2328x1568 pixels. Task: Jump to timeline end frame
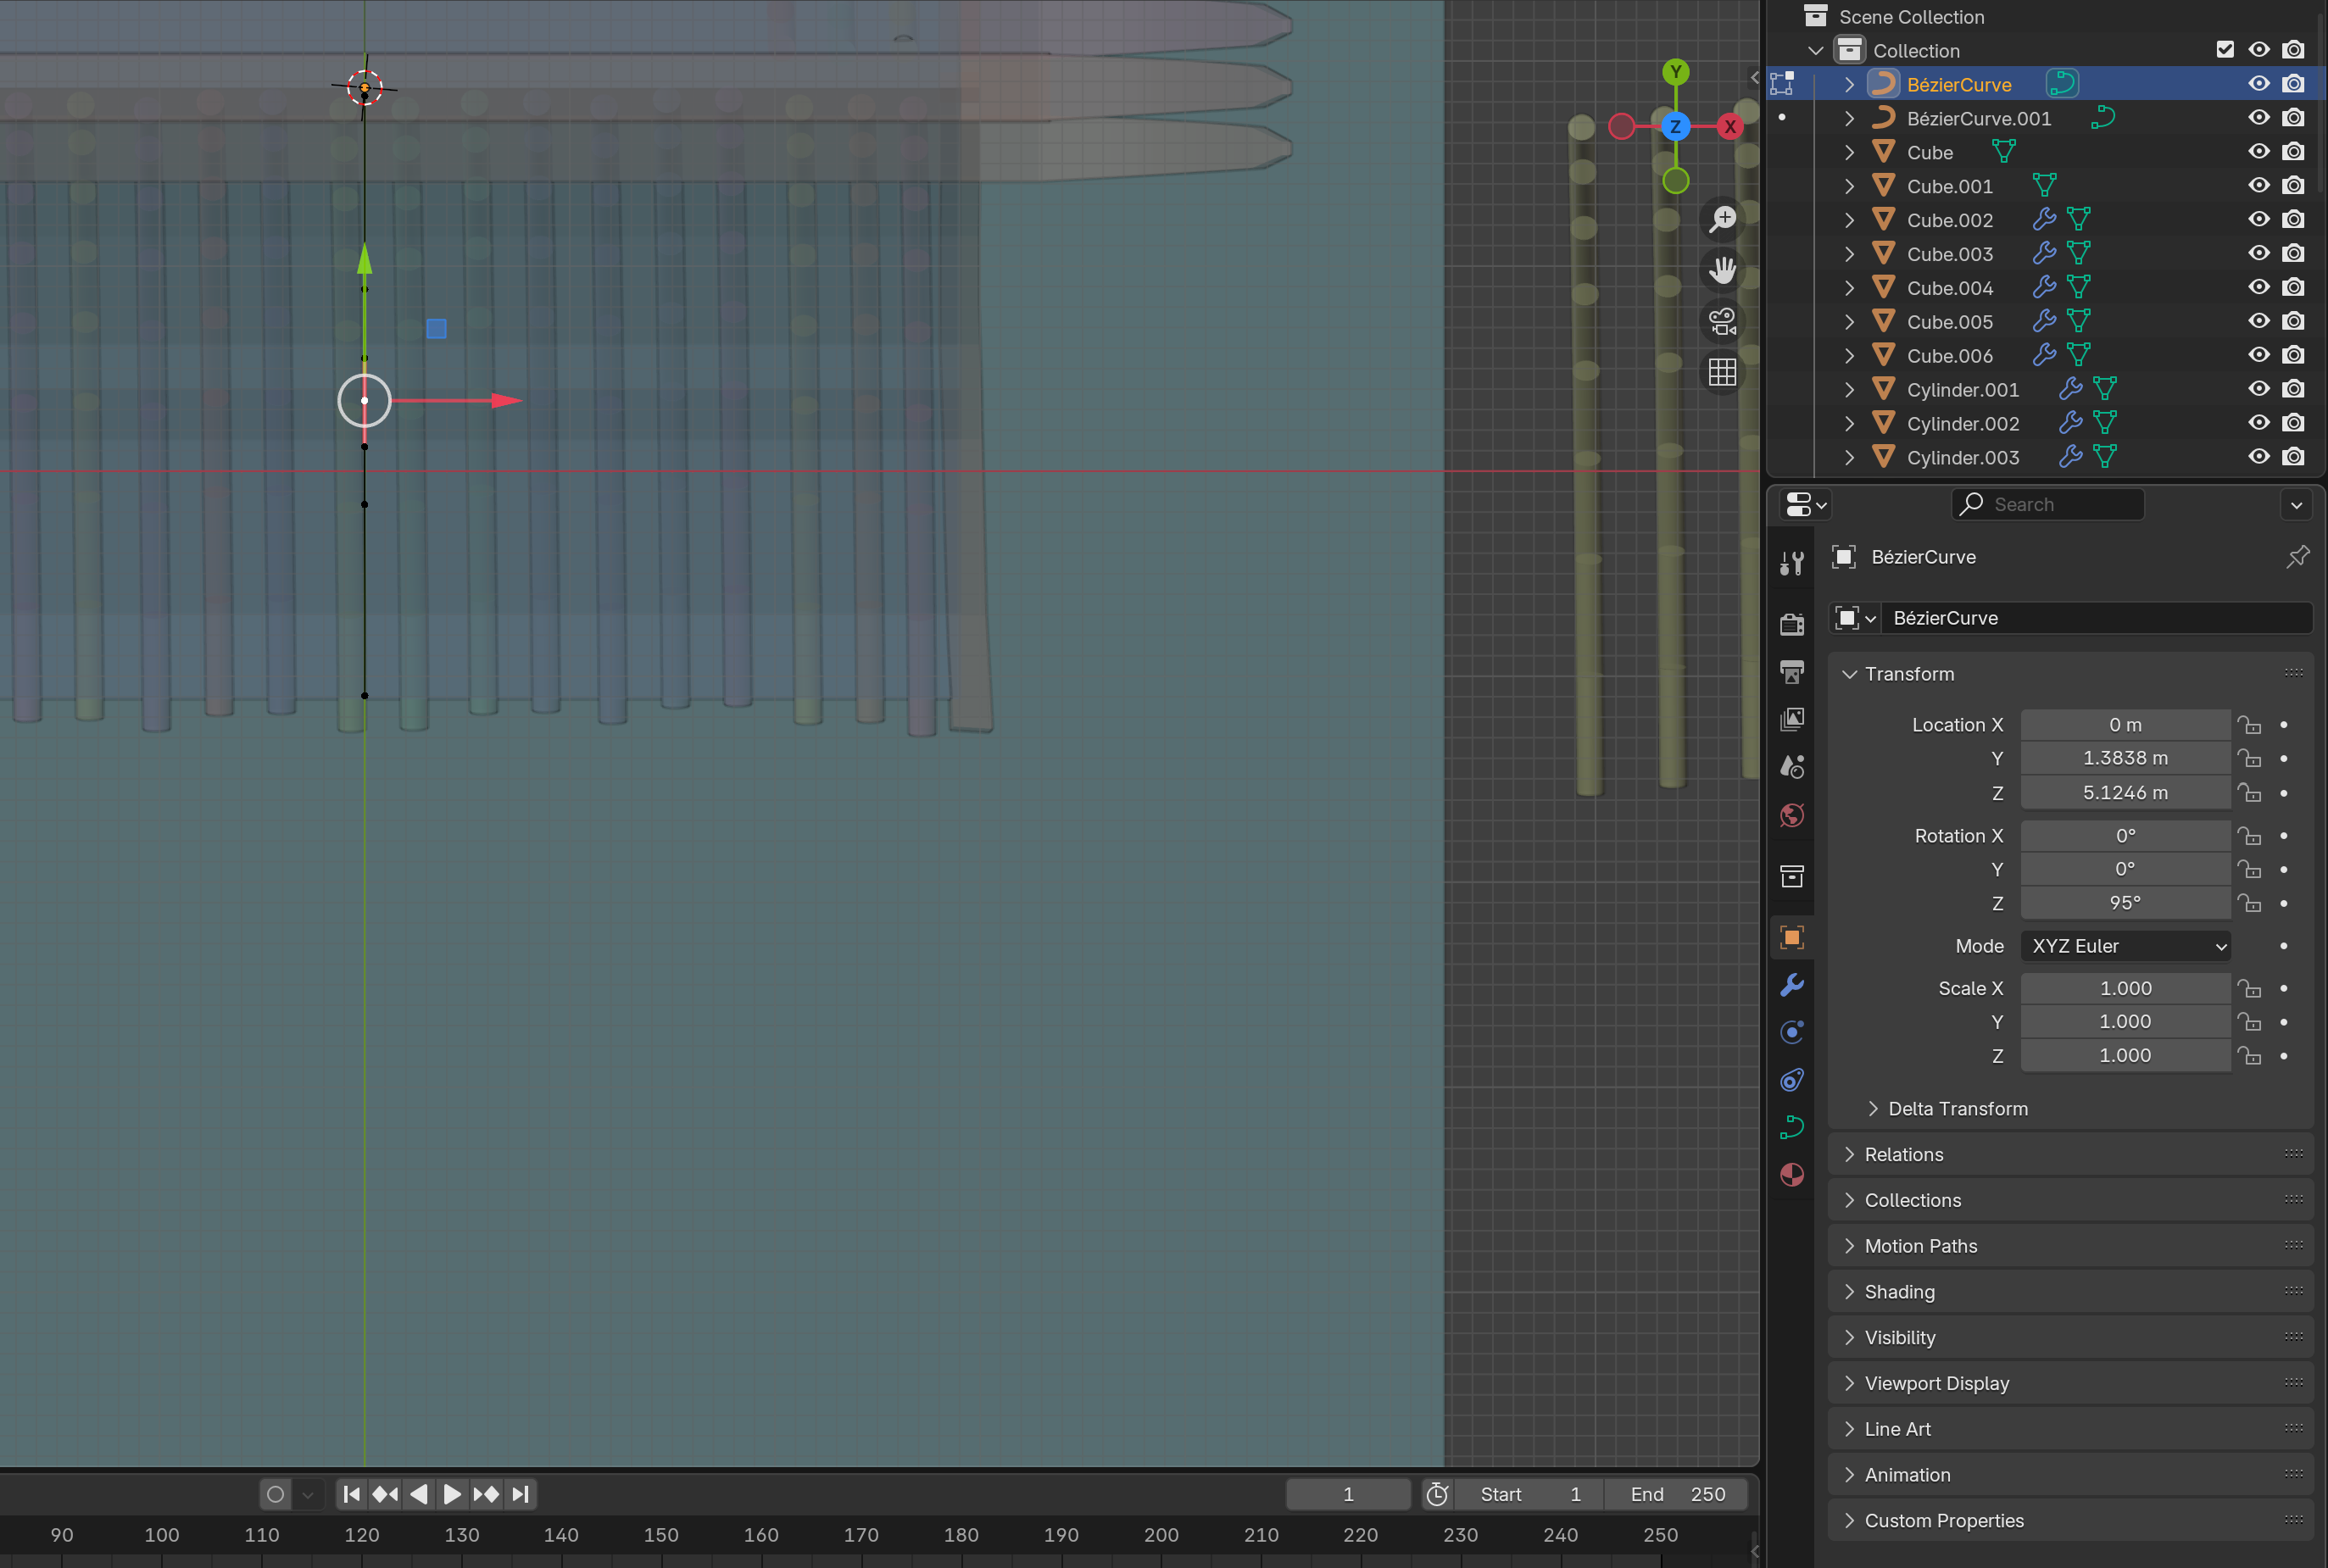click(520, 1494)
